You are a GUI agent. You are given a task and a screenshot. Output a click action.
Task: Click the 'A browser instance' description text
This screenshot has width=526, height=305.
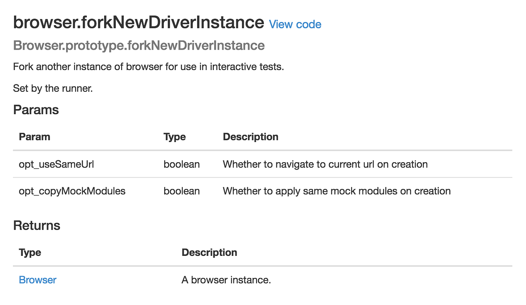pyautogui.click(x=226, y=279)
